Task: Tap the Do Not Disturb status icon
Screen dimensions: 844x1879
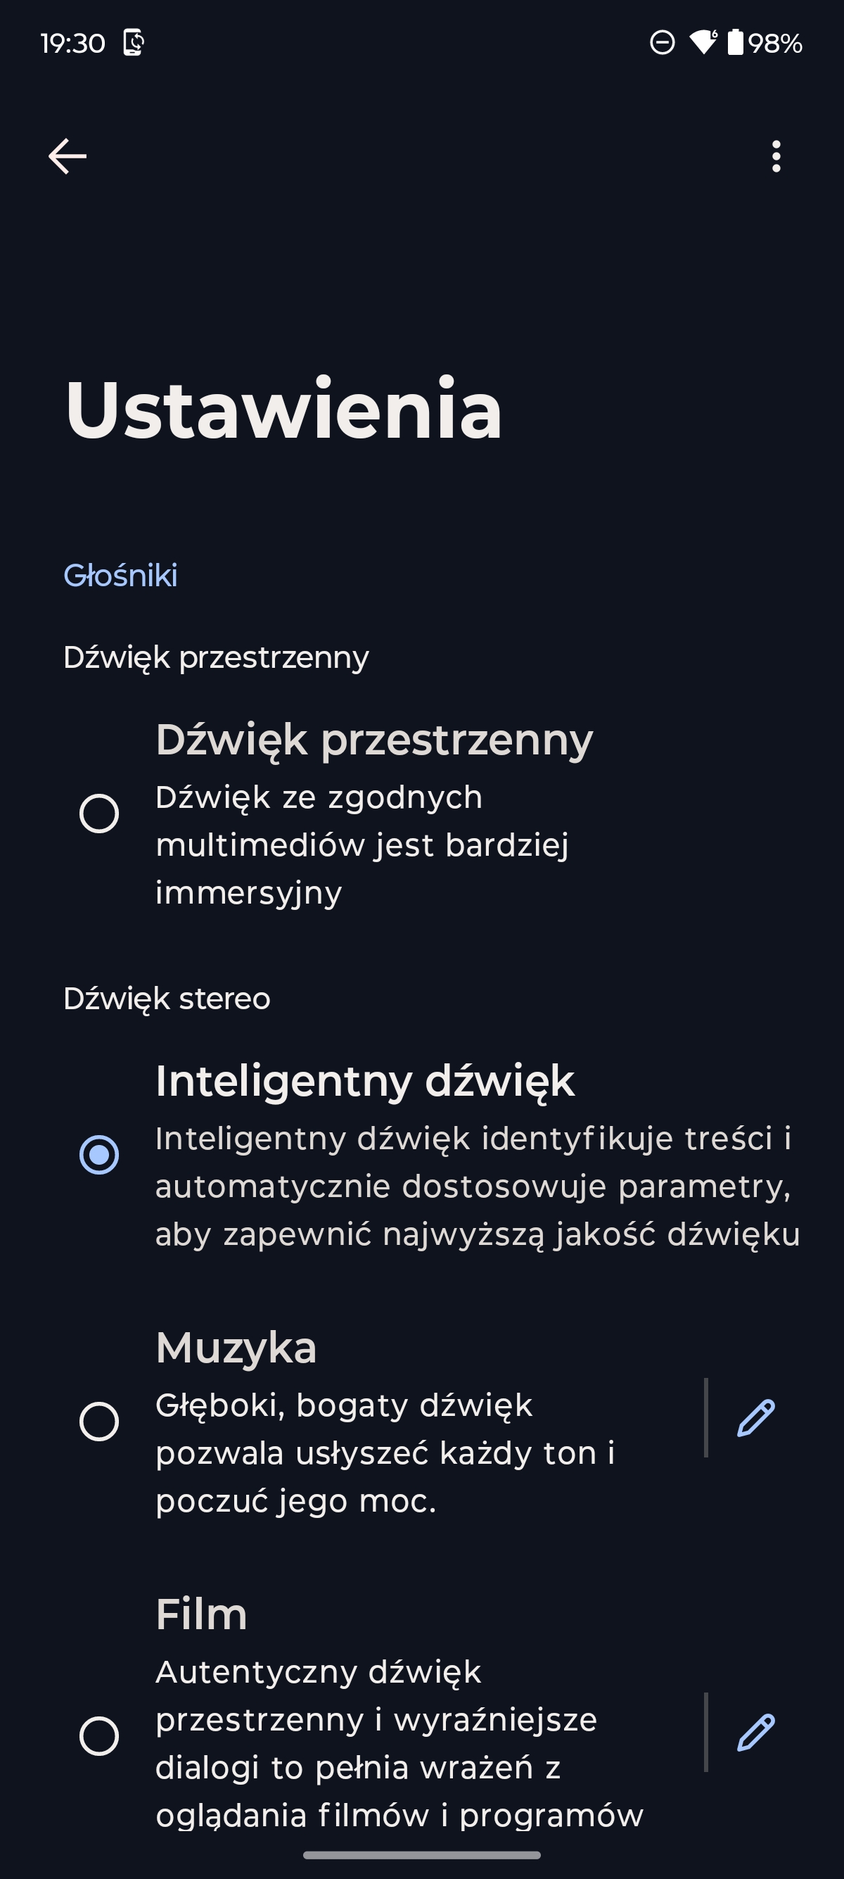Action: tap(662, 43)
